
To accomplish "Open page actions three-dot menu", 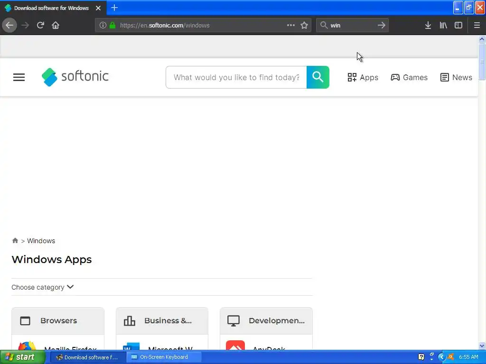I will click(x=291, y=25).
